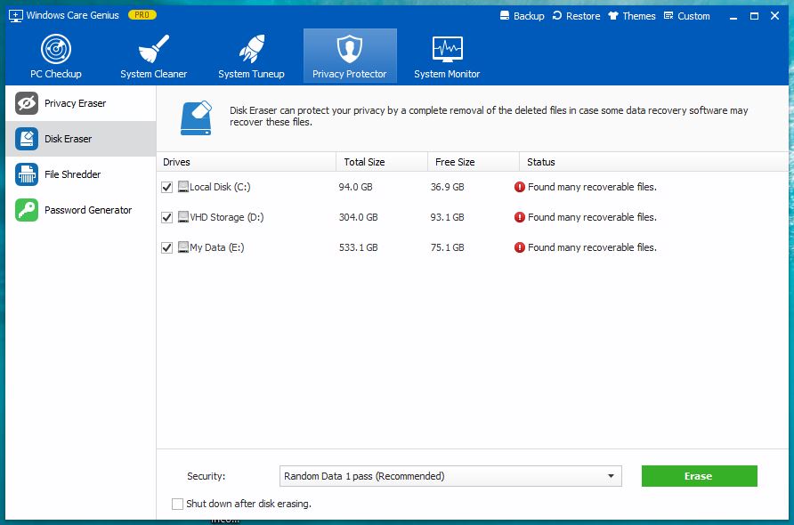Click the Restore circular arrow icon
Screen dimensions: 794x525
557,16
